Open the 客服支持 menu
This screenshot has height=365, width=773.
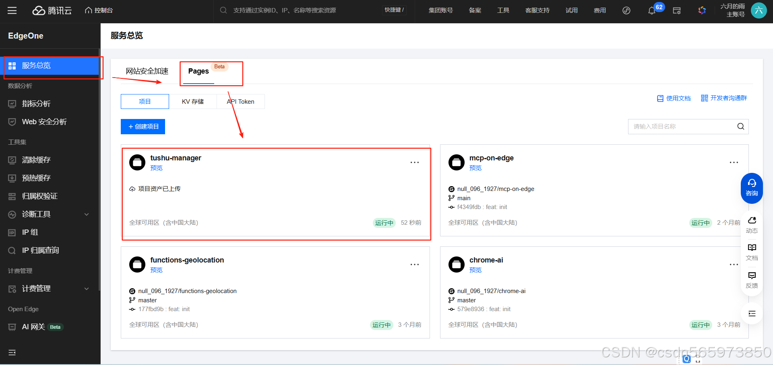coord(537,10)
